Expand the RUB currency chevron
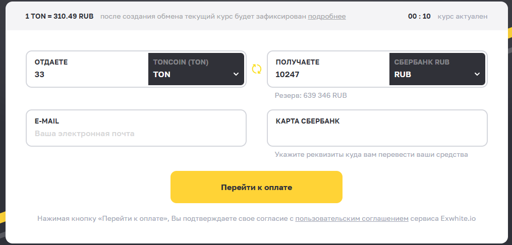Screen dimensions: 512x245 pos(477,75)
